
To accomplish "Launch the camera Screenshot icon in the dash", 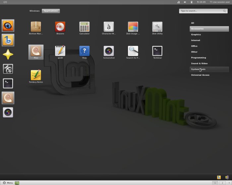I will 8,112.
